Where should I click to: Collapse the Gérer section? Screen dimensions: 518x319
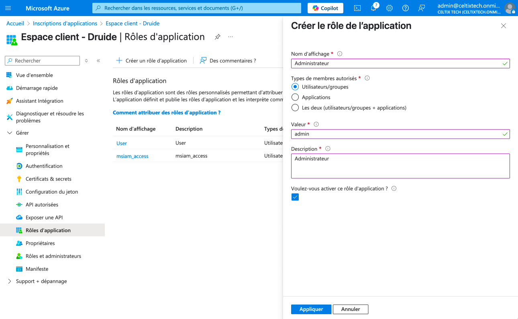[10, 133]
